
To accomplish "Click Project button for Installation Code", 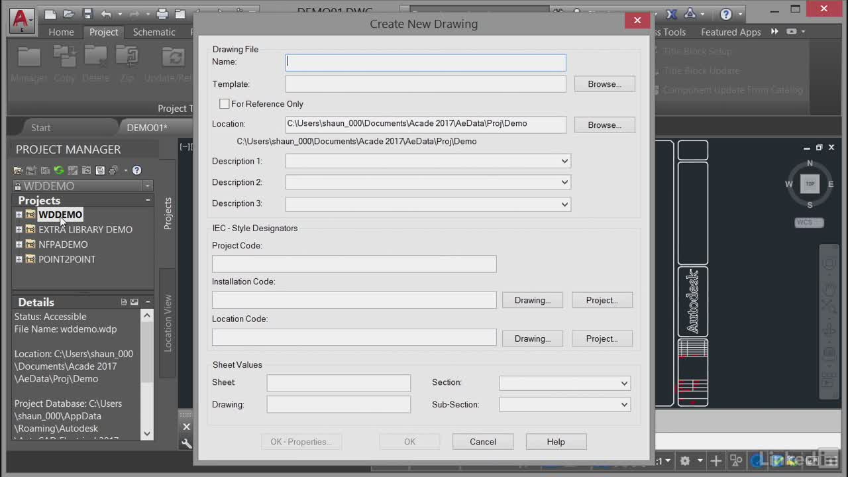I will pos(602,300).
